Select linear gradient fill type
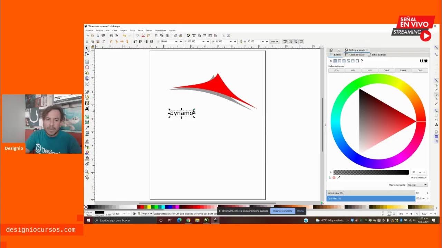442x248 pixels. (339, 61)
